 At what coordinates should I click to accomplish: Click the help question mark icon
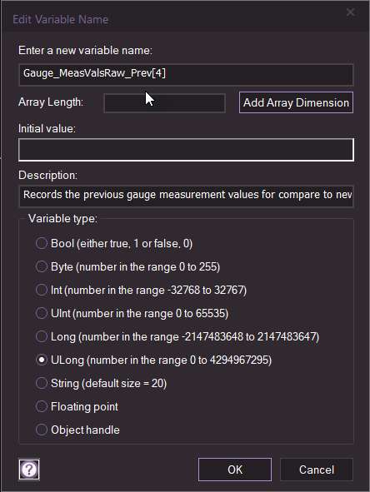coord(29,470)
